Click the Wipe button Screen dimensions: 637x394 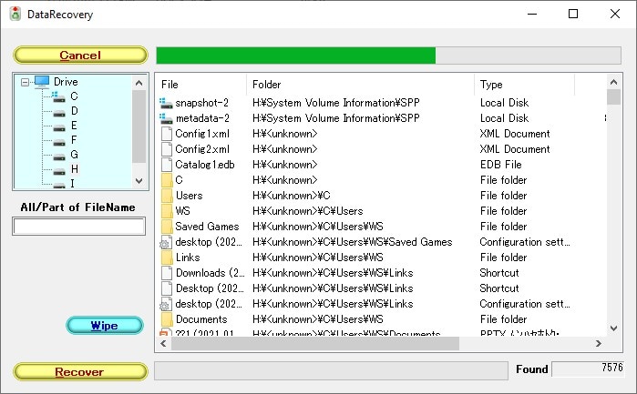point(105,326)
